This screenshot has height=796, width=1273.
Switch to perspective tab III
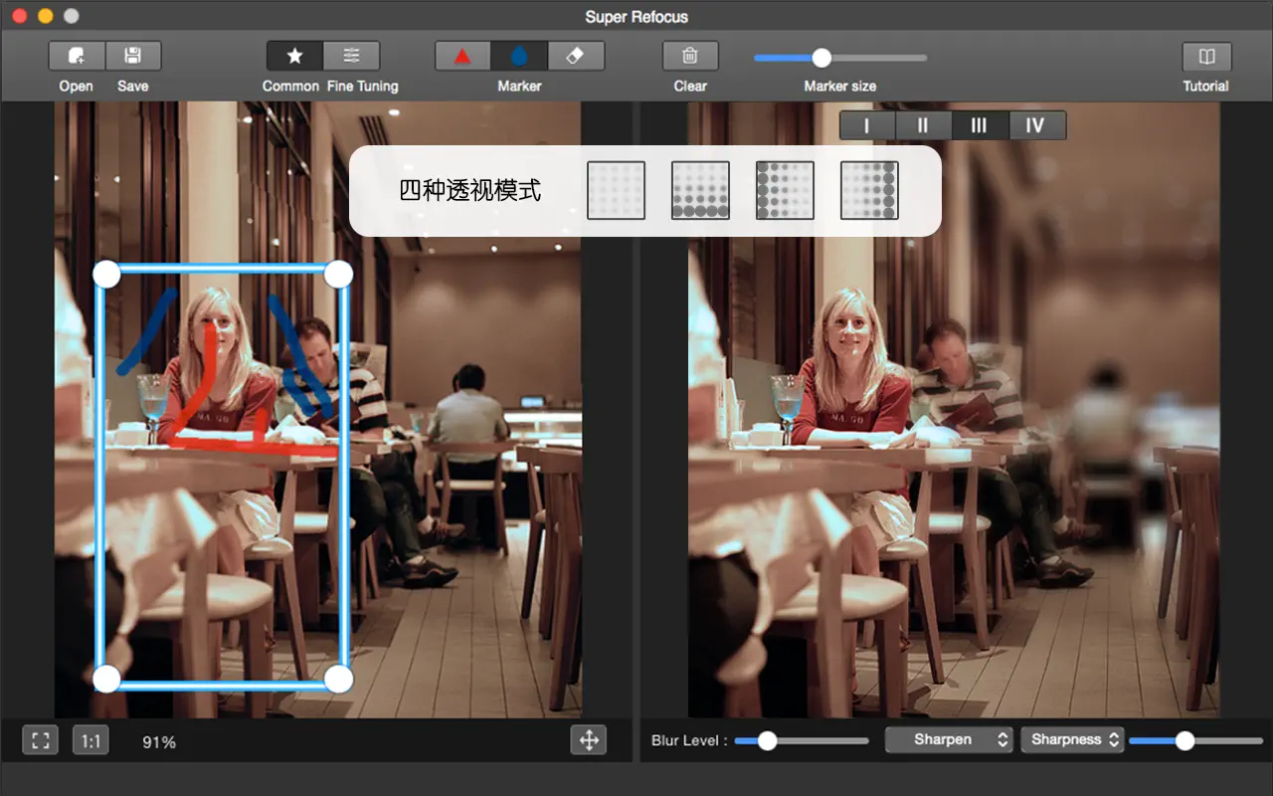[979, 124]
